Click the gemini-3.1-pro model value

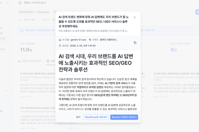tap(78, 40)
